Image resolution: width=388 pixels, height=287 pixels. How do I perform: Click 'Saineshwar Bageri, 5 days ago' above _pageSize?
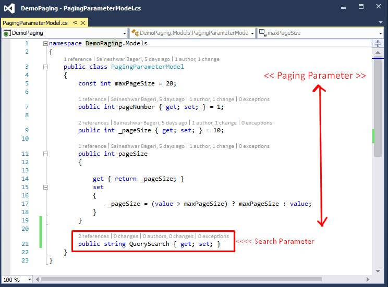(x=150, y=123)
